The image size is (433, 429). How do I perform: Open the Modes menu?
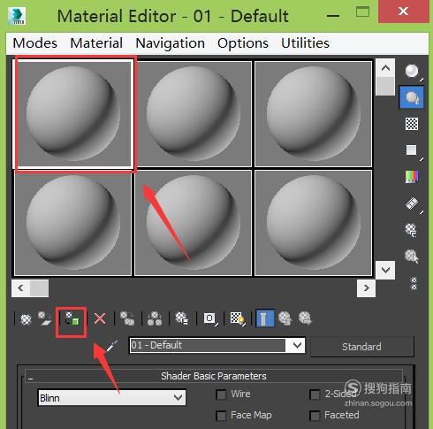click(34, 43)
